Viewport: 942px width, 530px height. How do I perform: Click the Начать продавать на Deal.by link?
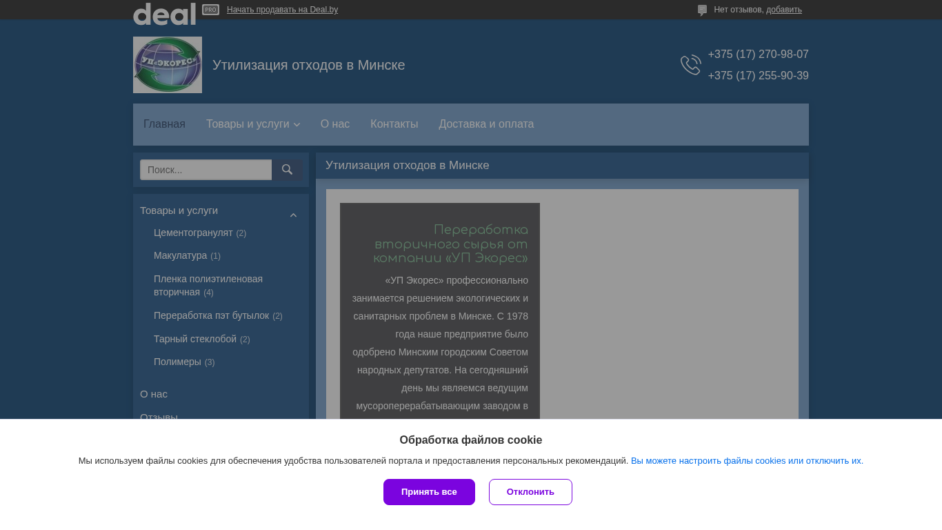(282, 10)
